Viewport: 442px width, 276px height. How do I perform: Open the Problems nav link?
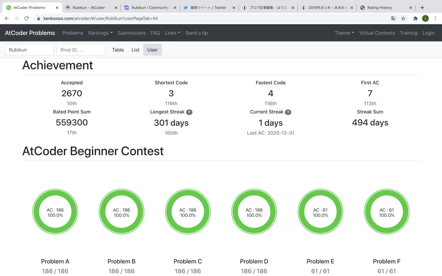click(x=73, y=33)
